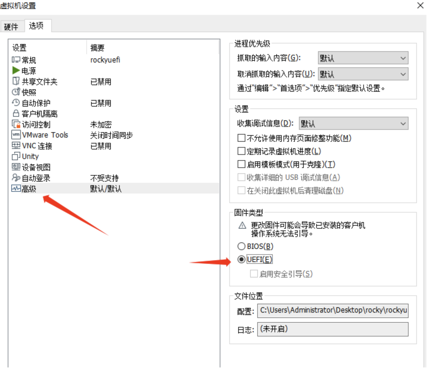Select the UEFI firmware radio button
427x368 pixels.
pos(241,260)
